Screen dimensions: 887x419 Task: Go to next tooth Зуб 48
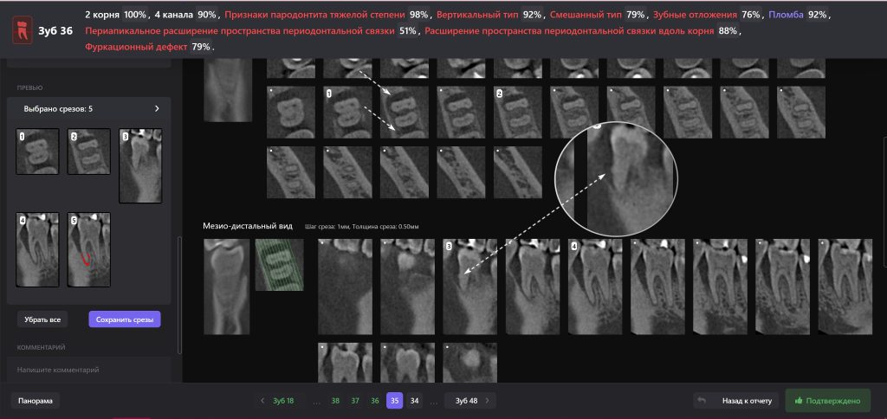click(468, 401)
